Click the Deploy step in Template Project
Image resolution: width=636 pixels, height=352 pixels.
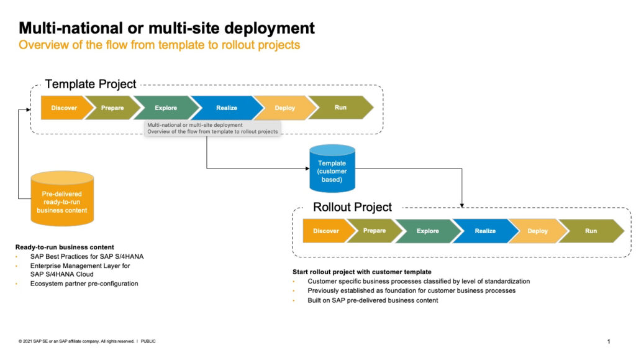coord(284,108)
